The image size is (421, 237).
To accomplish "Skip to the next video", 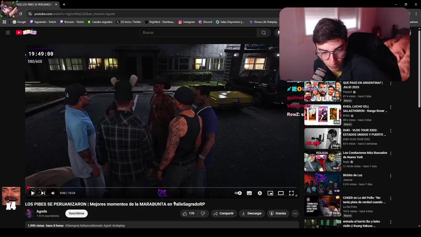I will click(x=43, y=193).
